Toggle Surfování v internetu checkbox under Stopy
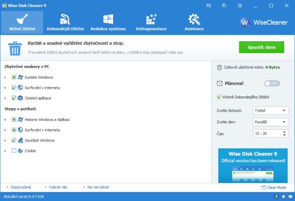295x201 pixels. click(14, 130)
